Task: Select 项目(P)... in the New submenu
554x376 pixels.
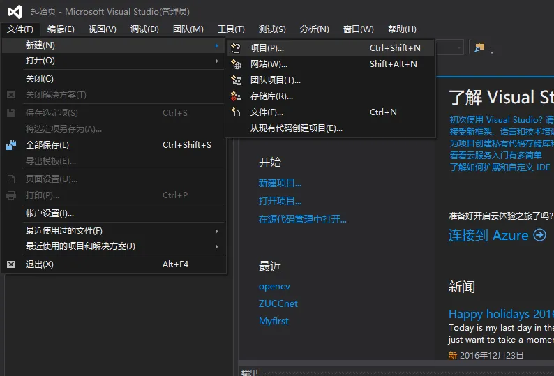Action: tap(330, 47)
